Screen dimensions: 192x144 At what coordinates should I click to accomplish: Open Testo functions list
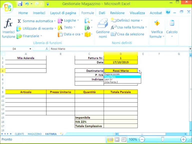point(66,27)
